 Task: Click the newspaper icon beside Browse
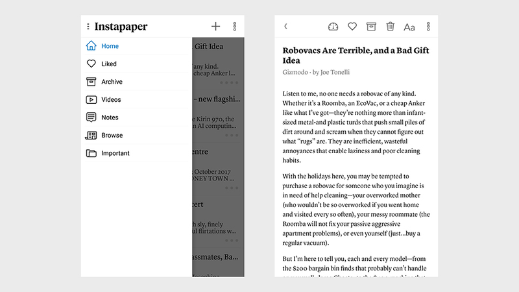coord(91,135)
